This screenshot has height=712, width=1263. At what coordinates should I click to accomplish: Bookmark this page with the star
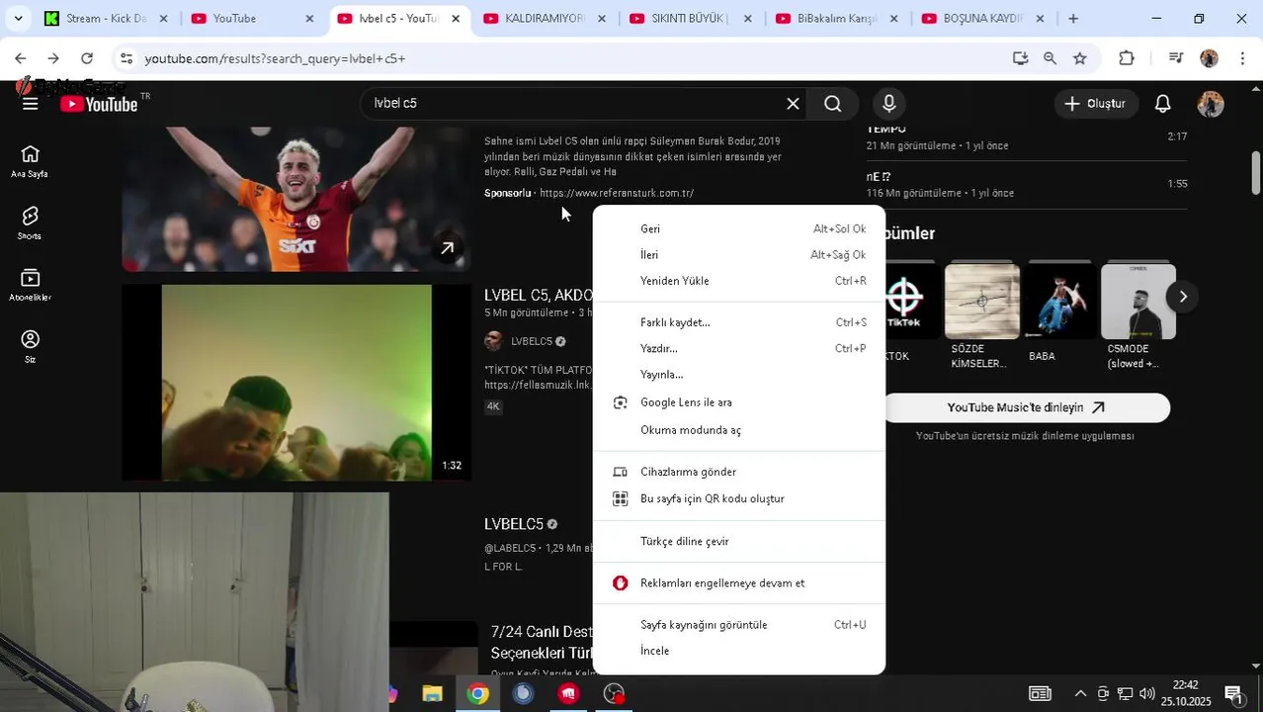click(x=1080, y=58)
